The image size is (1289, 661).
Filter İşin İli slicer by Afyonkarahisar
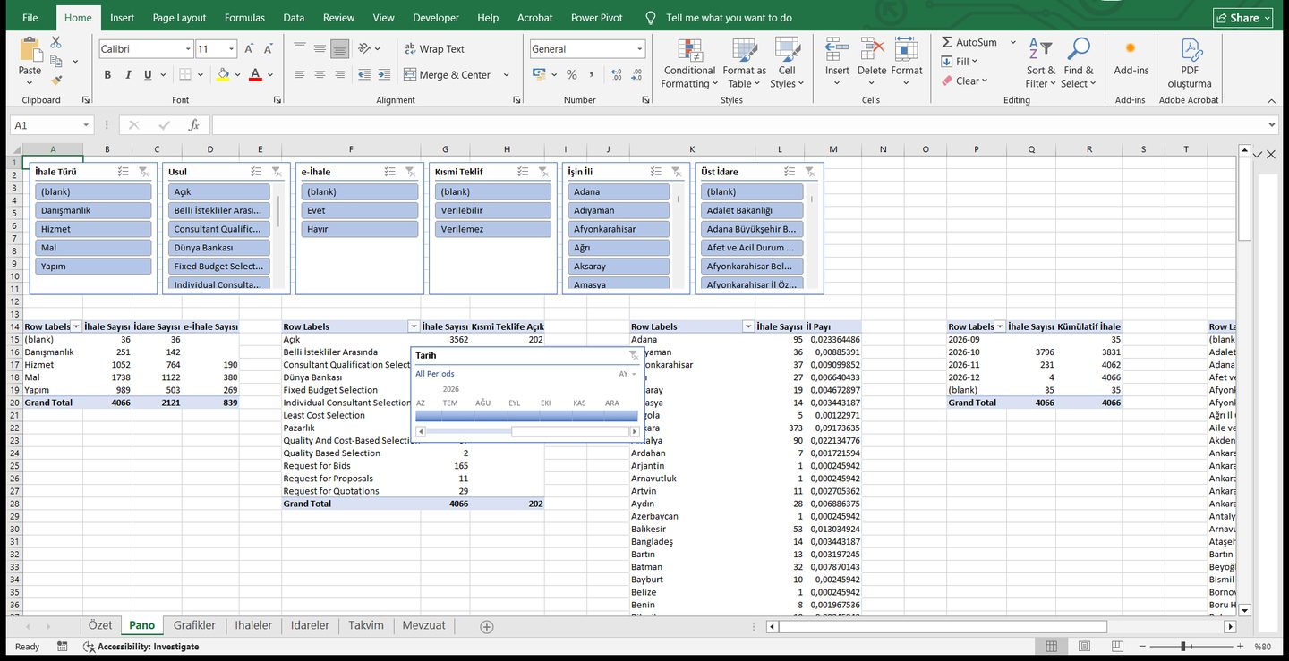pyautogui.click(x=619, y=229)
